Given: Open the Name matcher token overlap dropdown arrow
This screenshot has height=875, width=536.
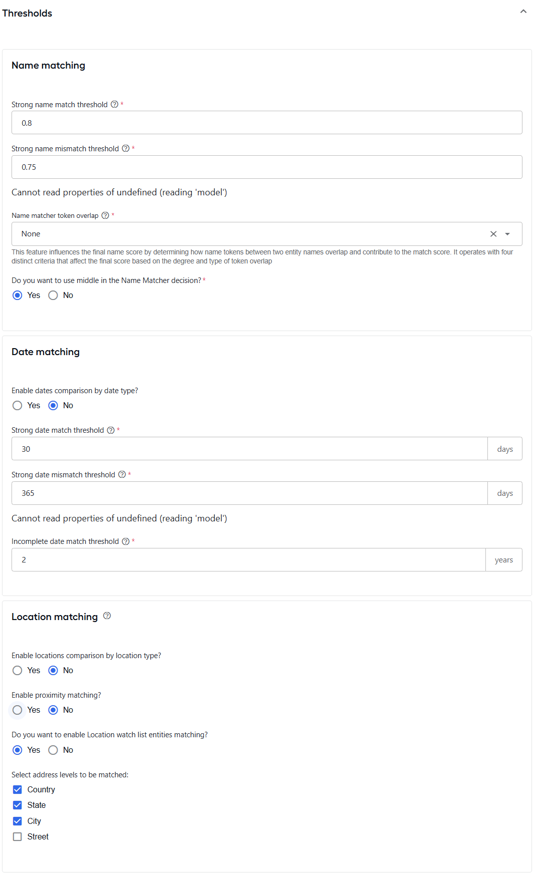Looking at the screenshot, I should tap(507, 234).
